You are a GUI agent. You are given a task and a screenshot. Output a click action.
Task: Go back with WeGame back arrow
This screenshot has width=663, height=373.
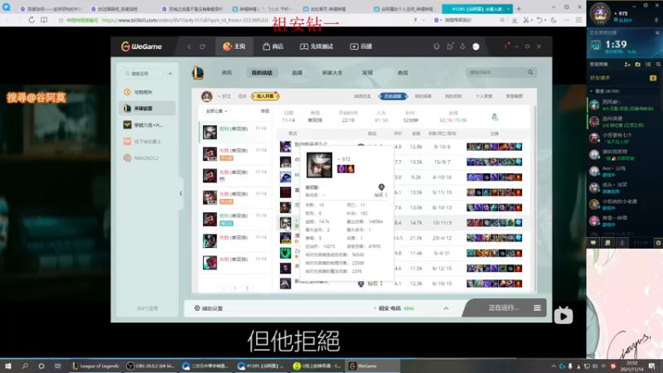point(190,46)
